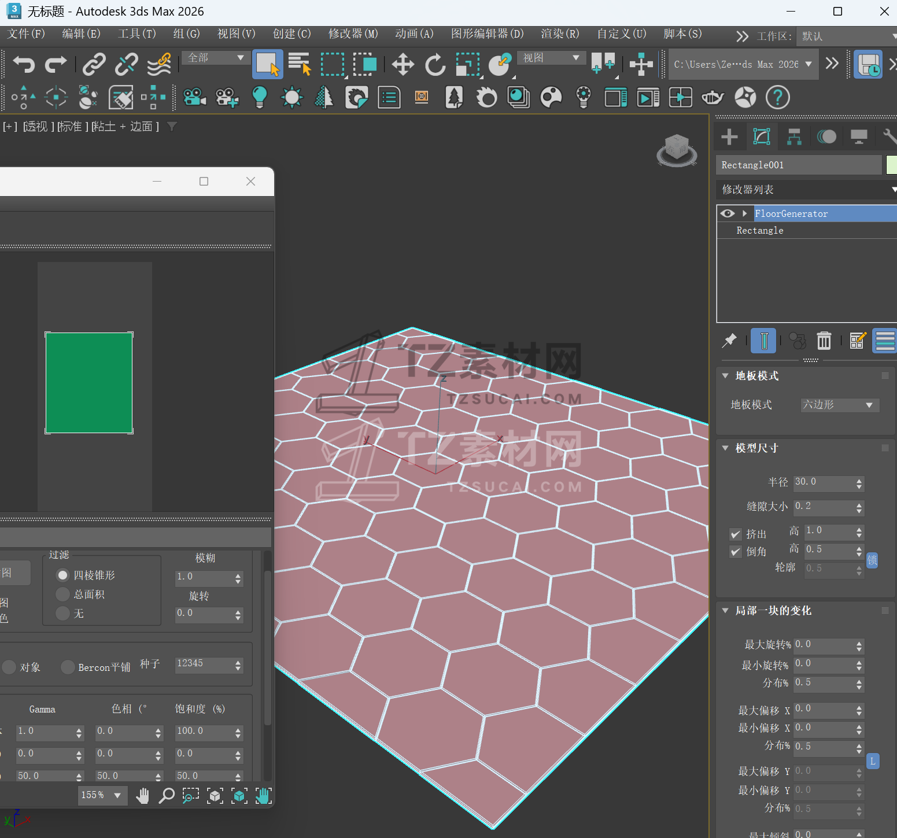Click the magnifier zoom tool in bitmap window

click(x=167, y=796)
